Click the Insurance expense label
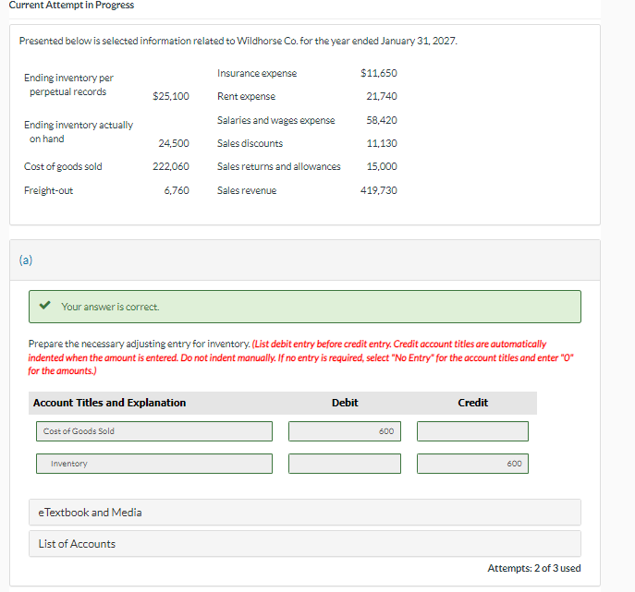The height and width of the screenshot is (592, 635). tap(257, 73)
